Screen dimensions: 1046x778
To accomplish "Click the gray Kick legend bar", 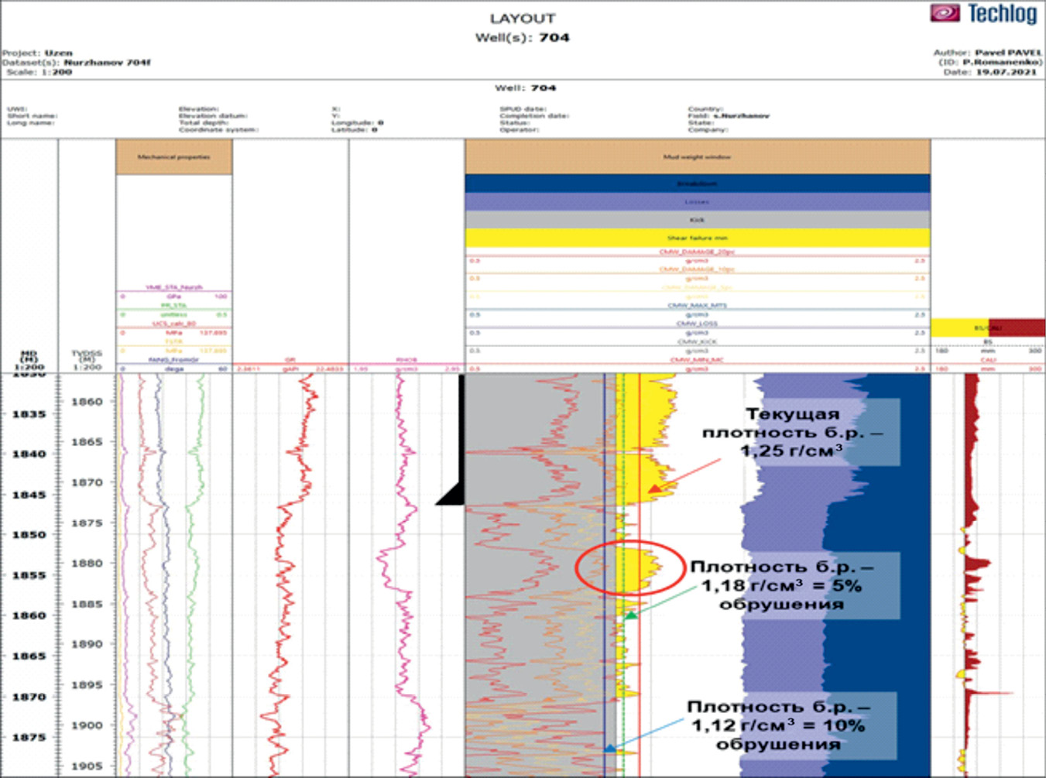I will (697, 220).
